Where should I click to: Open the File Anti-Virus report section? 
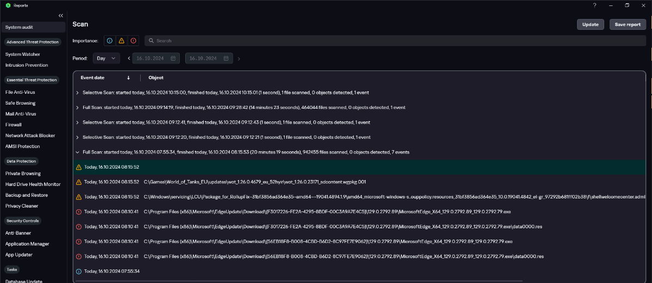pos(20,92)
